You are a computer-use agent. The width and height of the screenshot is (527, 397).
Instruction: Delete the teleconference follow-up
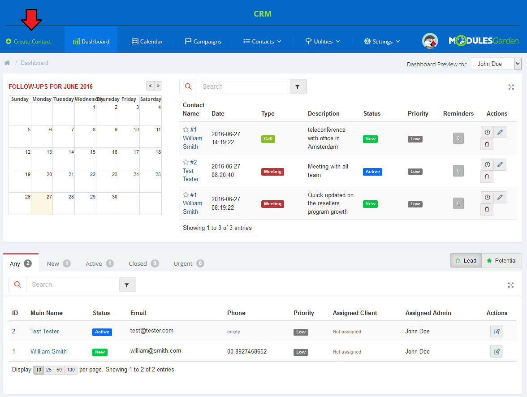click(x=487, y=145)
